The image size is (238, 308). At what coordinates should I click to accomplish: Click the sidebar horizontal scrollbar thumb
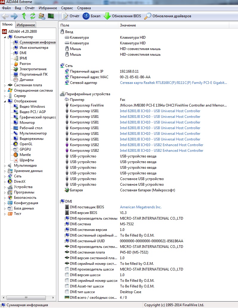26,298
